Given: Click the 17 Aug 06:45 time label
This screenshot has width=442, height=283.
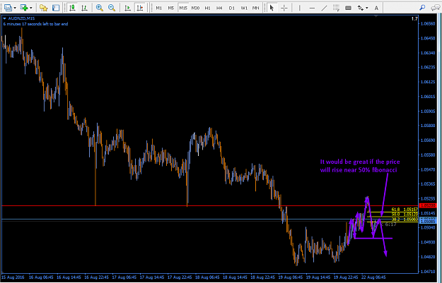Looking at the screenshot, I should click(124, 277).
